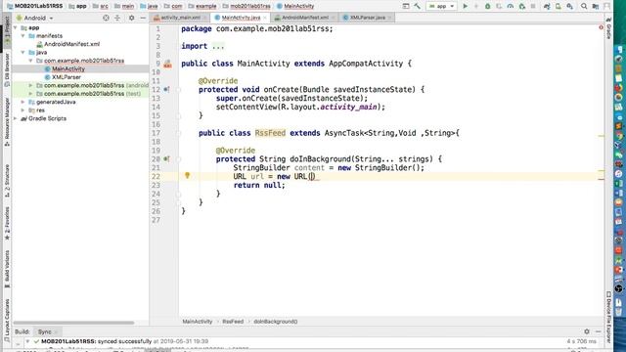This screenshot has width=626, height=352.
Task: Click the yellow warning stripe marker near line 17
Action: coord(601,136)
